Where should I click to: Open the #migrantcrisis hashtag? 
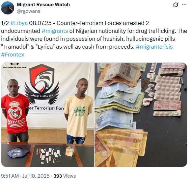pyautogui.click(x=154, y=47)
